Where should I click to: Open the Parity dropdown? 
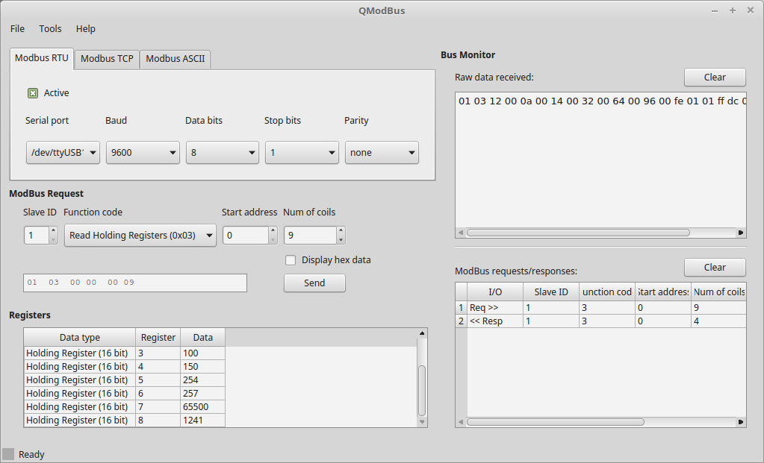(x=382, y=152)
